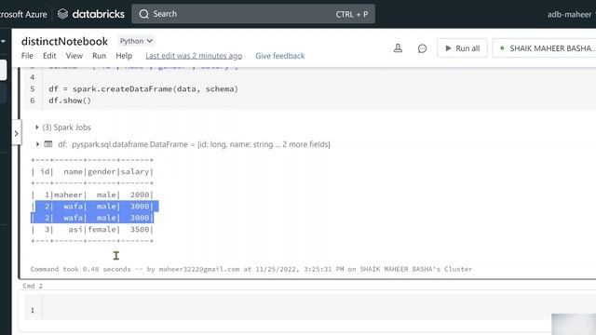The image size is (596, 335).
Task: Open the File menu
Action: (x=27, y=56)
